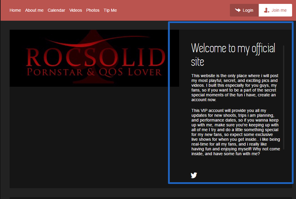Image resolution: width=296 pixels, height=199 pixels.
Task: Click the welcome text panel scrollbar
Action: click(284, 97)
